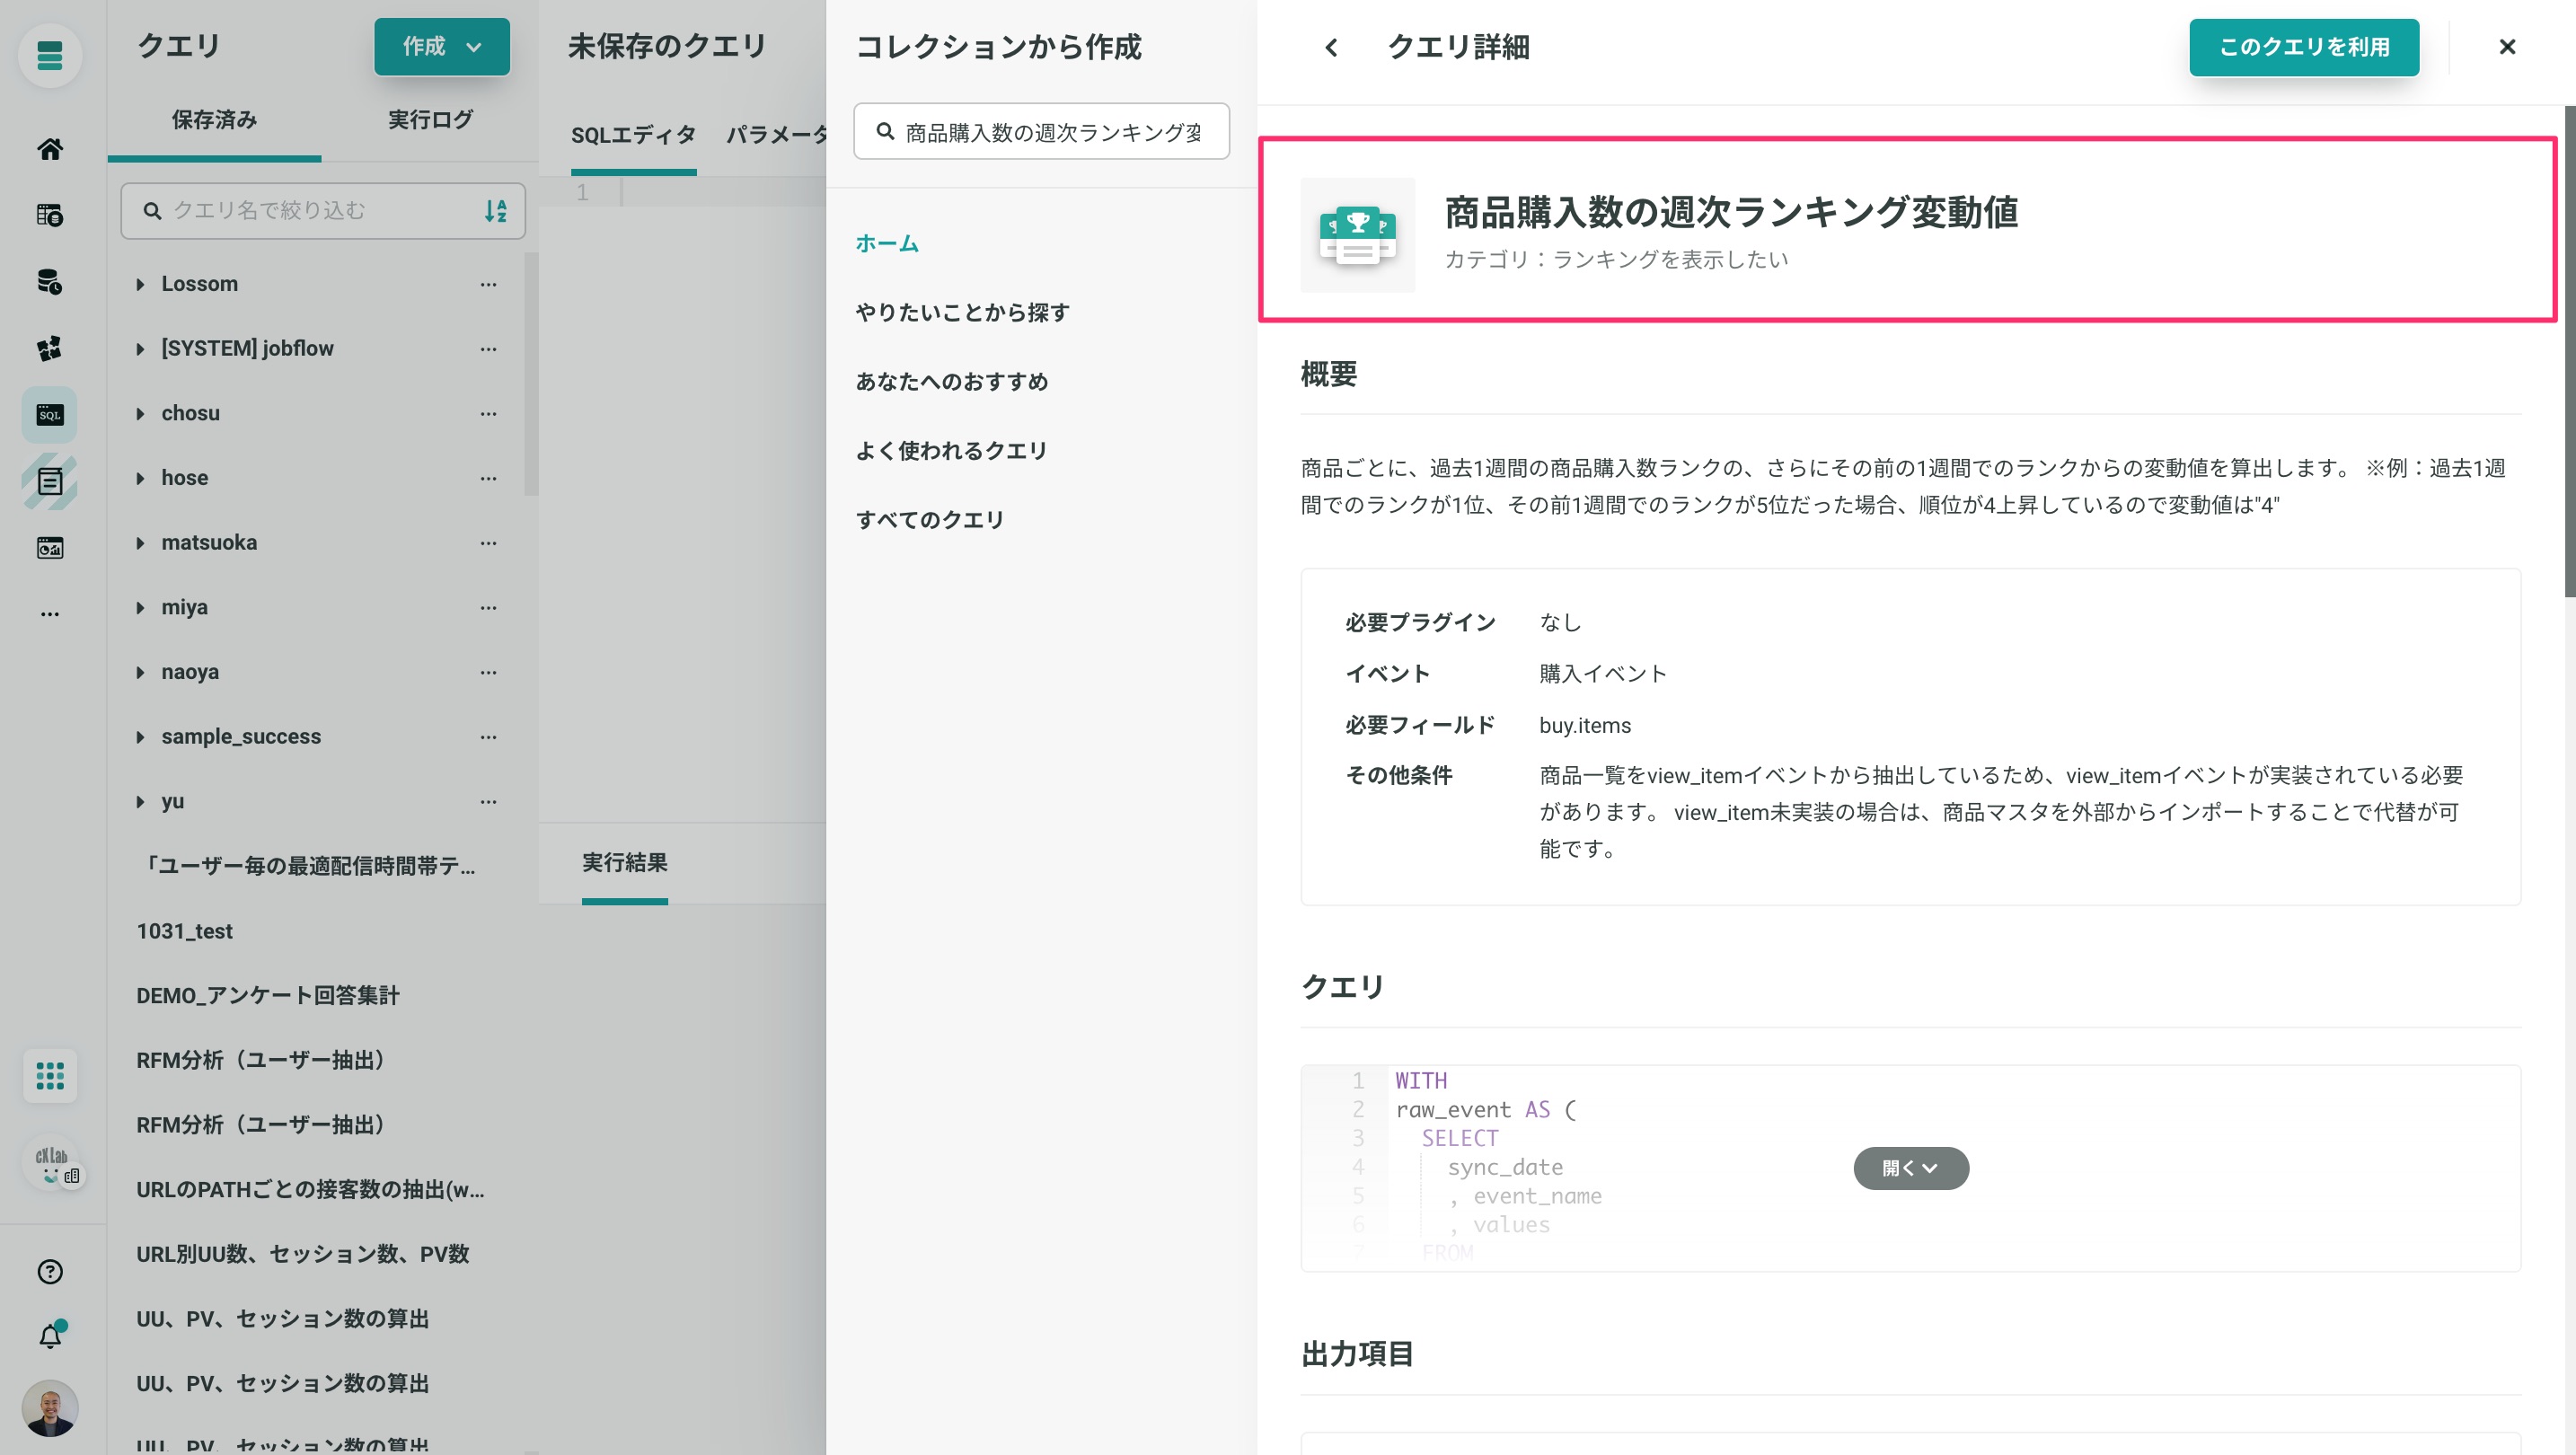The image size is (2576, 1455).
Task: Select the SQLエディタ tab
Action: (x=633, y=135)
